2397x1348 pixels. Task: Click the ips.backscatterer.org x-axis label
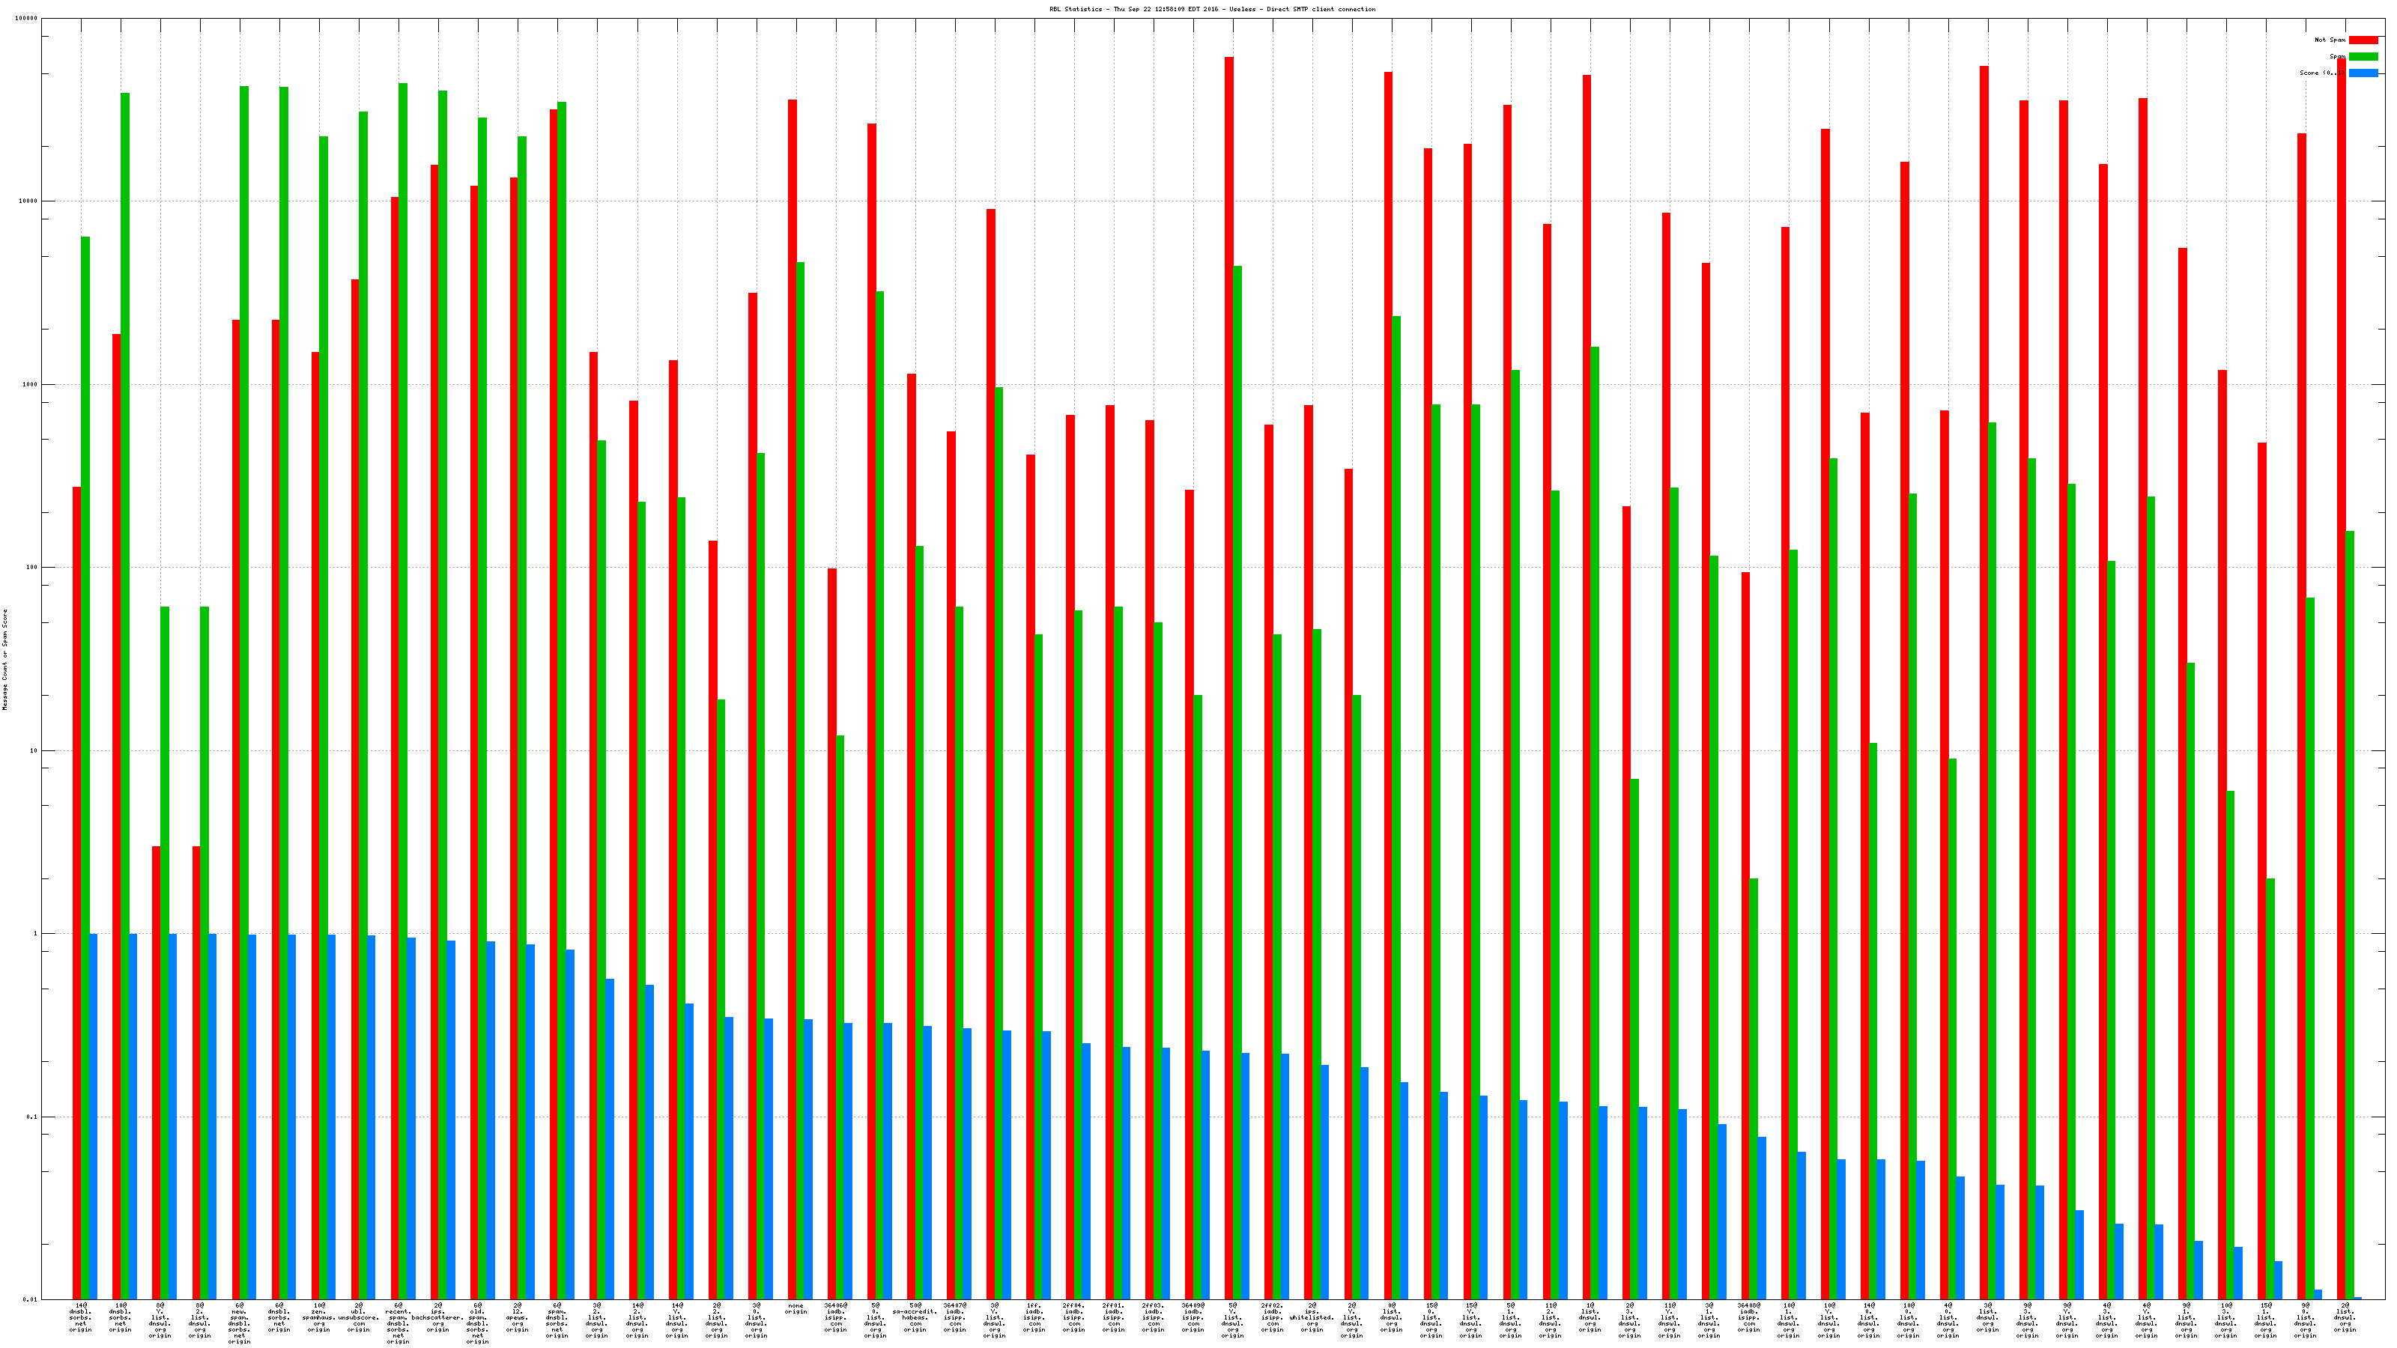[438, 1317]
